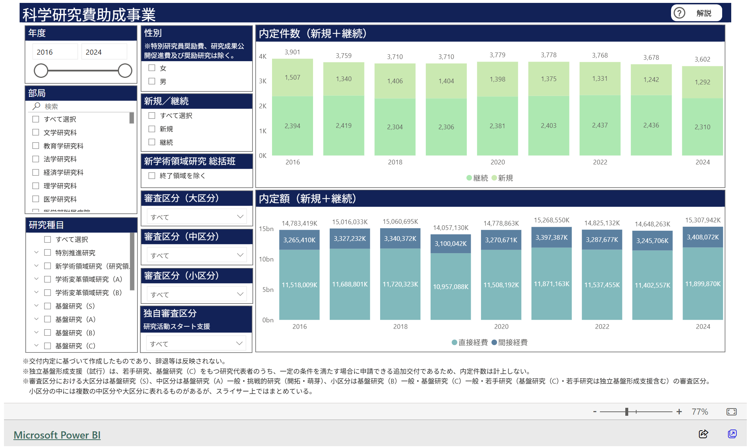The height and width of the screenshot is (448, 749).
Task: Tick the 文学研究科 checkbox
Action: point(36,133)
